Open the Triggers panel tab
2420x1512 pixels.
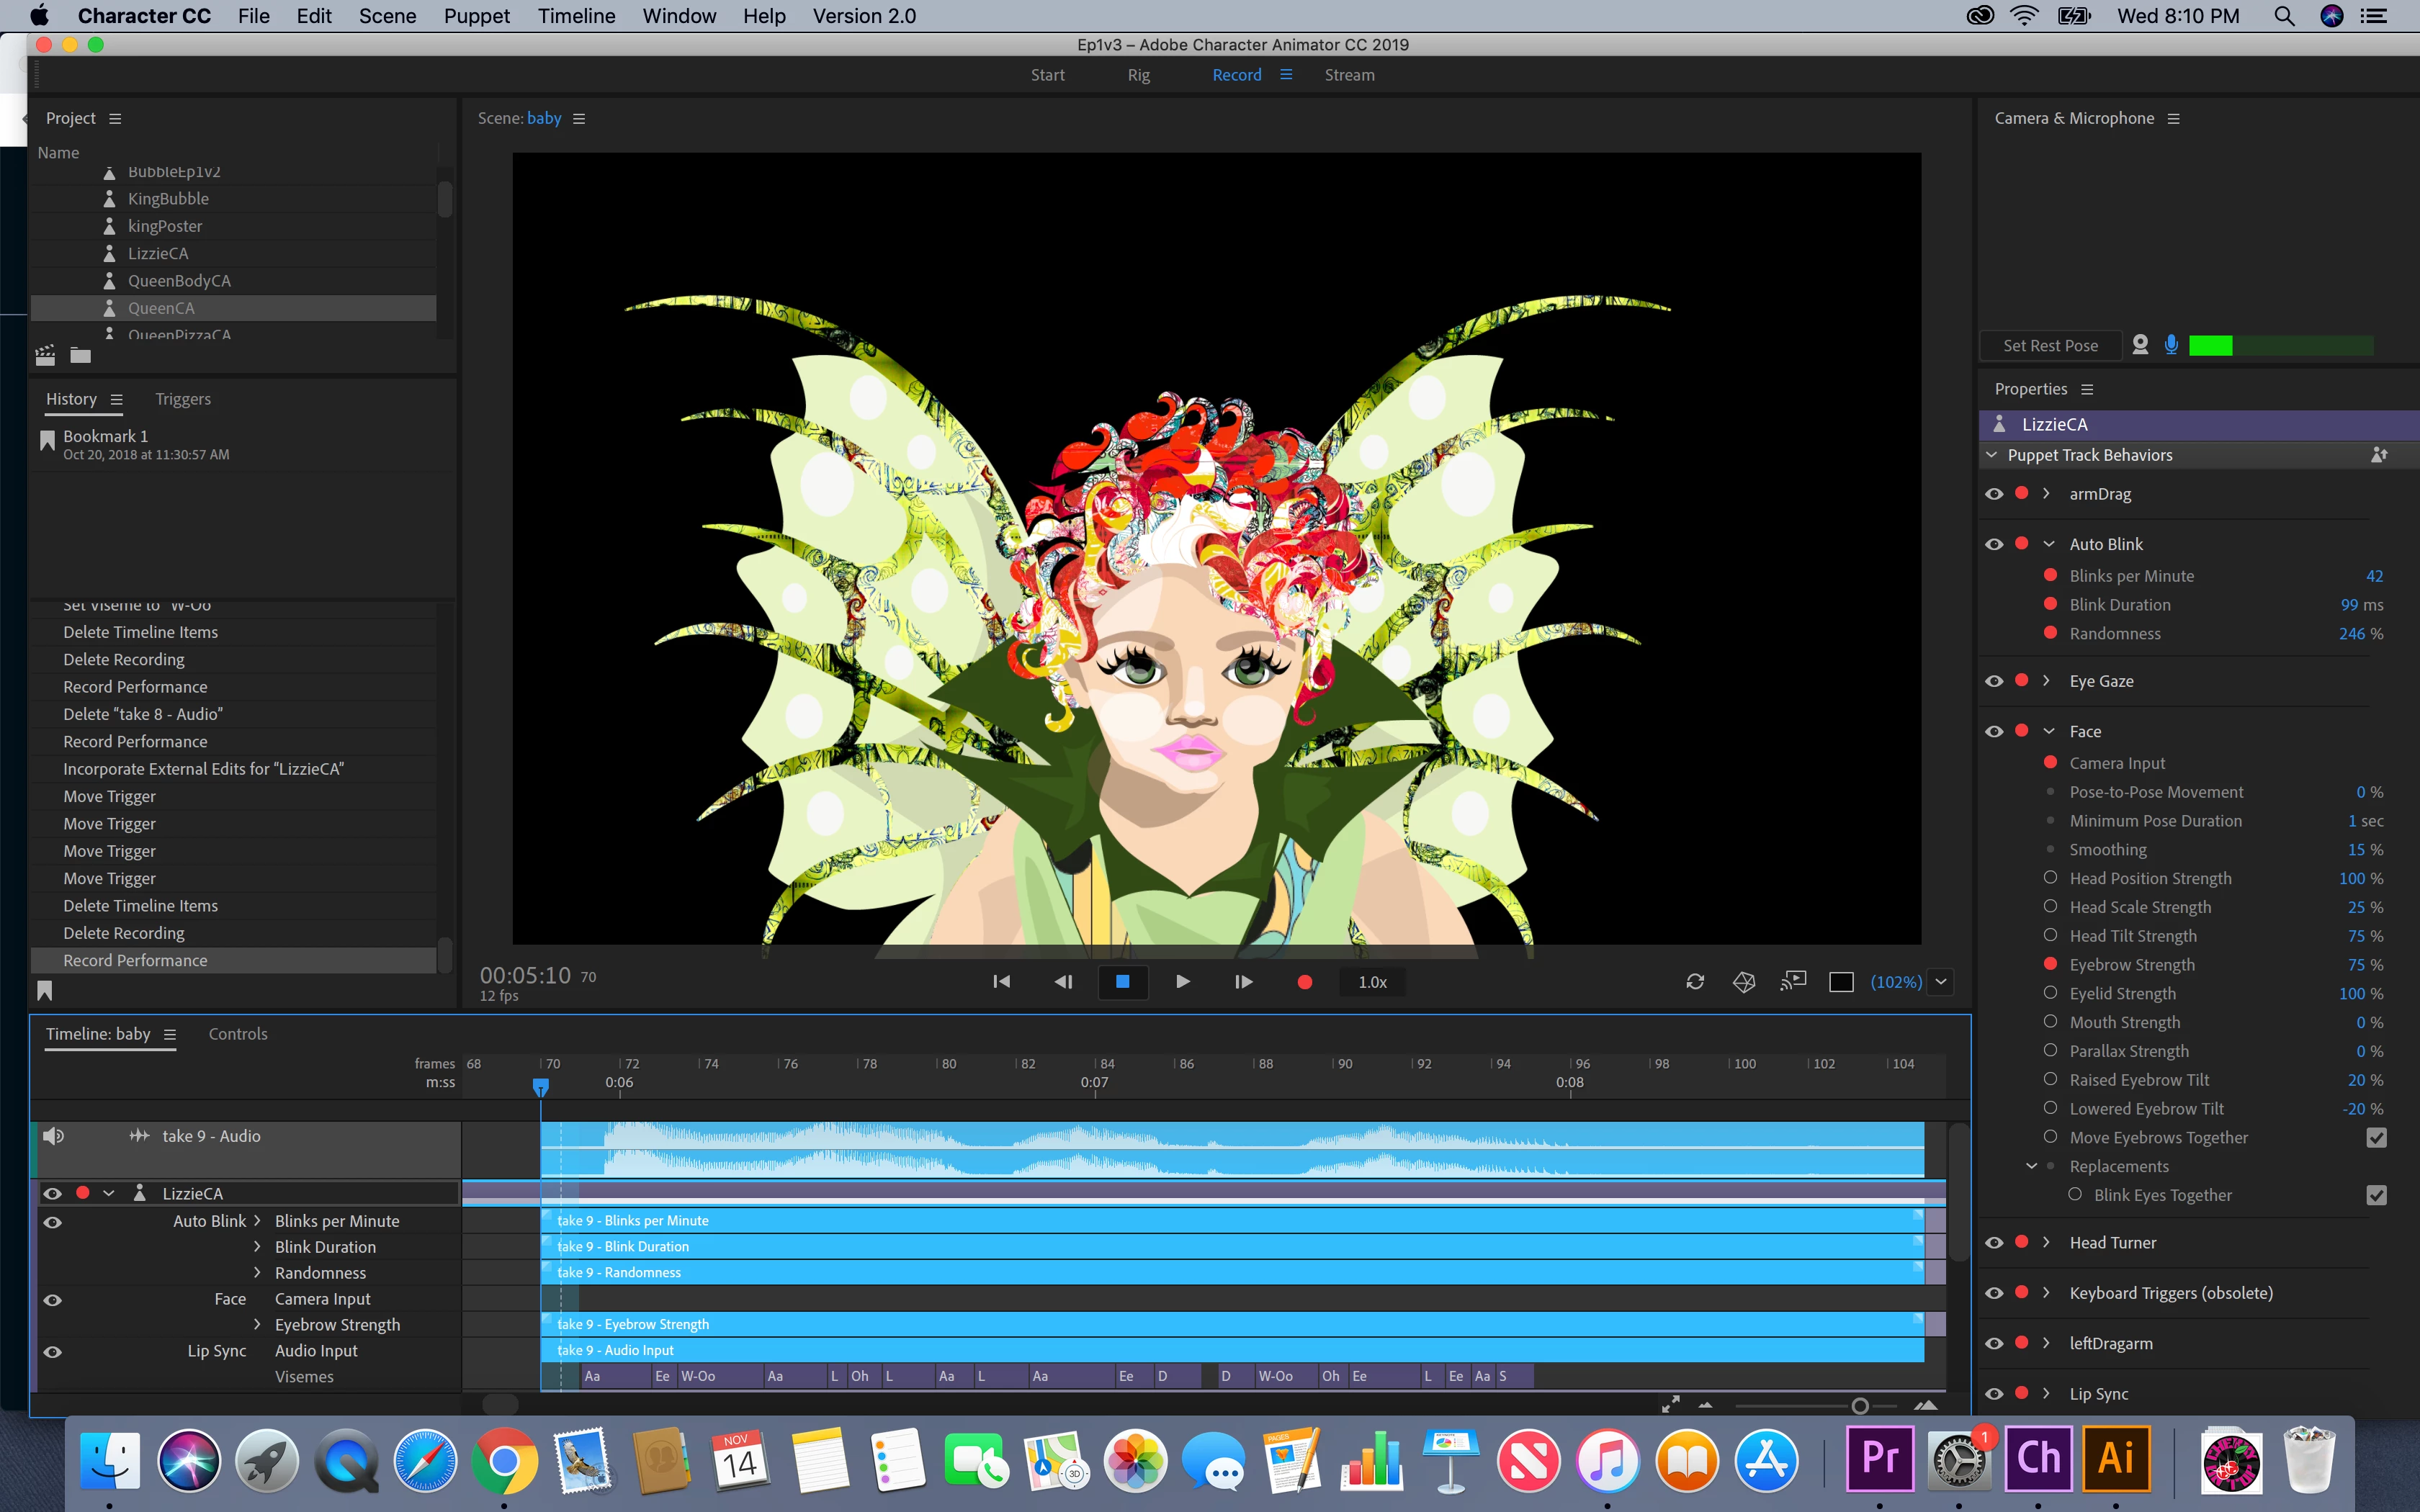183,399
